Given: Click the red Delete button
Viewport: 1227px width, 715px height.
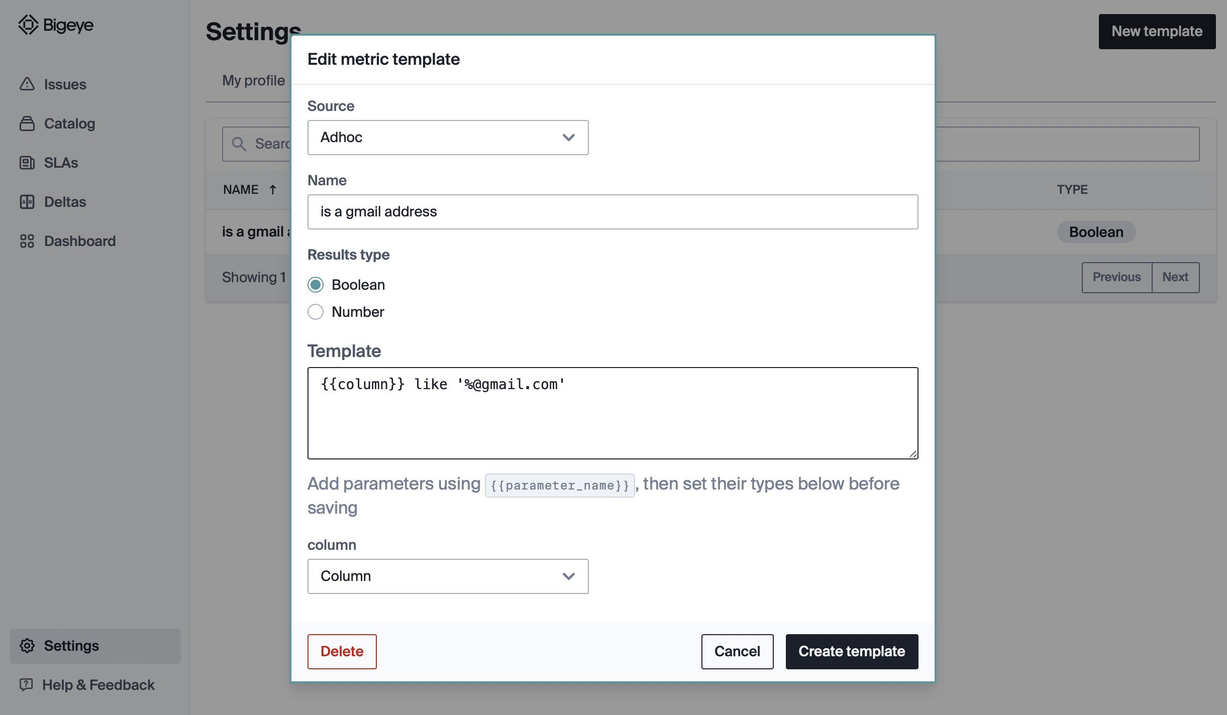Looking at the screenshot, I should (342, 651).
